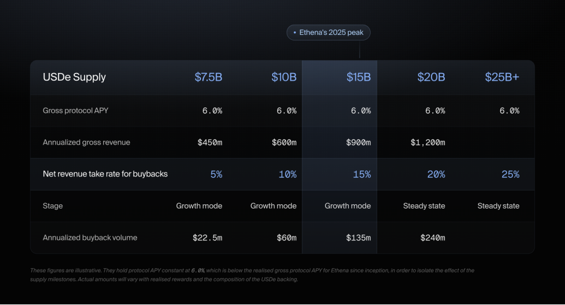
Task: Select the $7.5B supply column header
Action: [208, 77]
